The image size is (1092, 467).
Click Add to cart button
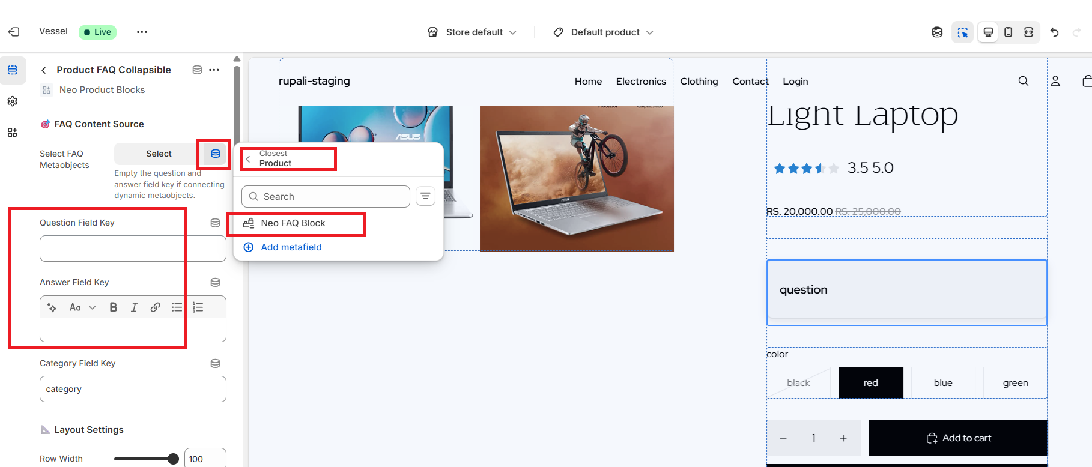958,438
